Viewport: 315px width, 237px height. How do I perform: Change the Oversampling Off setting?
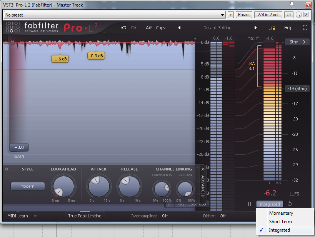pos(165,216)
